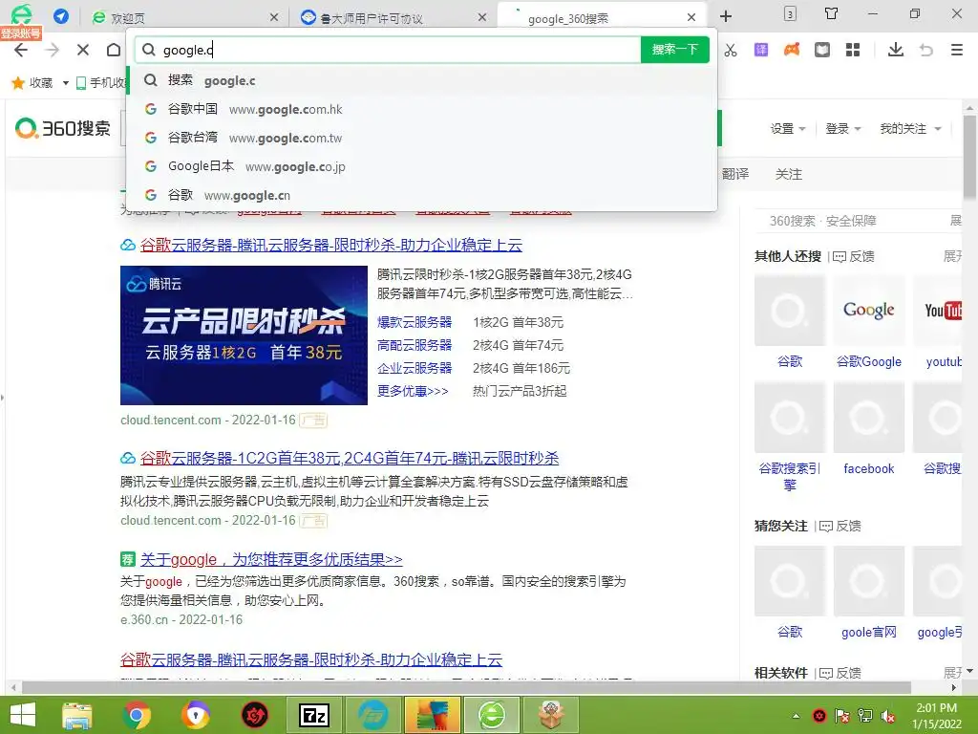Image resolution: width=978 pixels, height=734 pixels.
Task: Expand the 登录 dropdown
Action: click(x=842, y=129)
